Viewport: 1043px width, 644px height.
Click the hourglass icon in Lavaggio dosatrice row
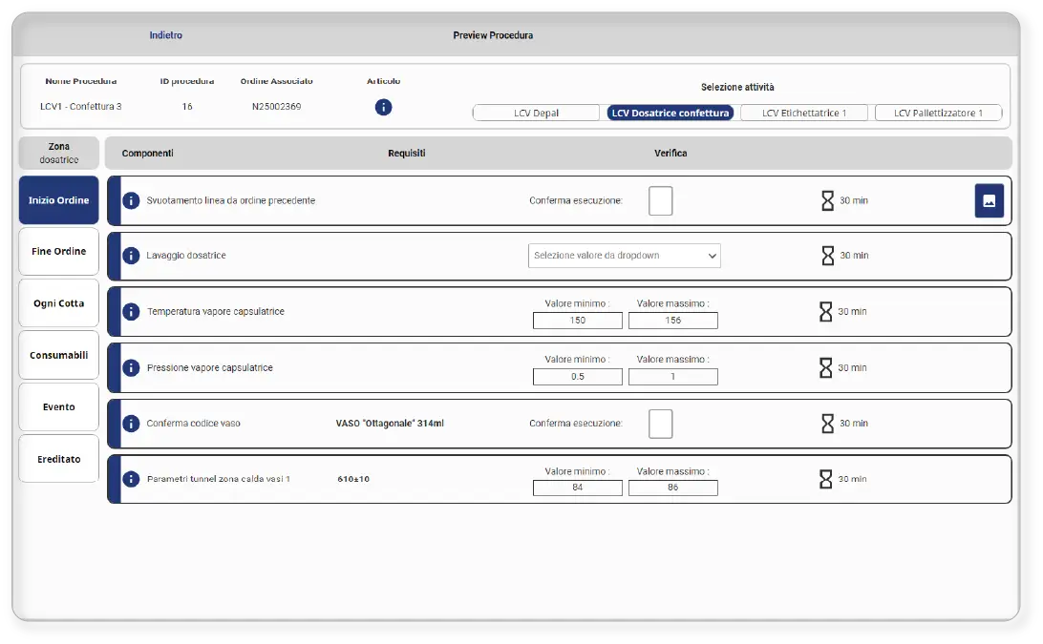[x=827, y=256]
